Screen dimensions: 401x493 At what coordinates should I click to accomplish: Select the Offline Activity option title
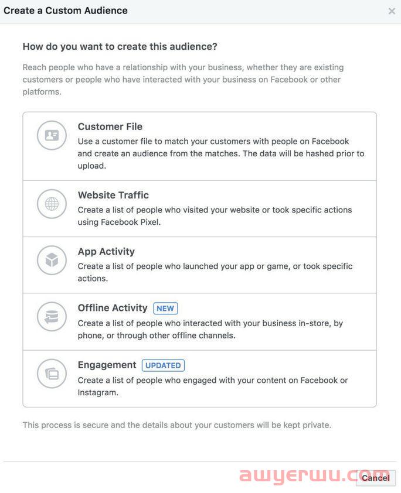[113, 308]
